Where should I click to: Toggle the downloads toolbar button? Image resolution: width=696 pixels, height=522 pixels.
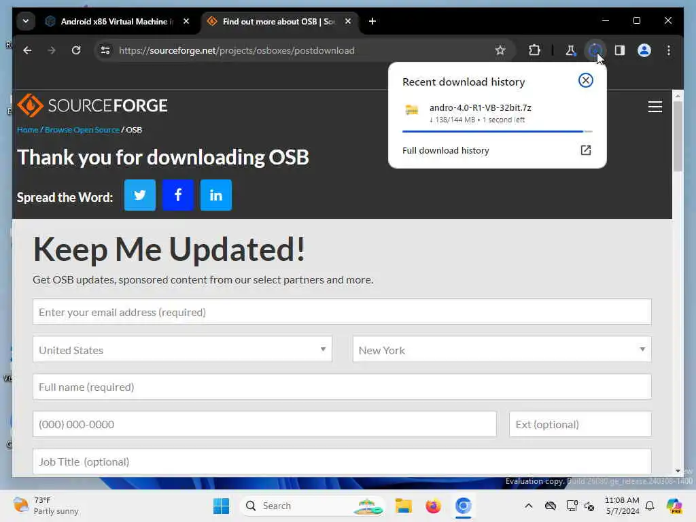[595, 50]
